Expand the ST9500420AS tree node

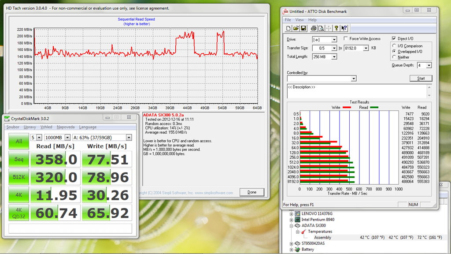pos(291,243)
